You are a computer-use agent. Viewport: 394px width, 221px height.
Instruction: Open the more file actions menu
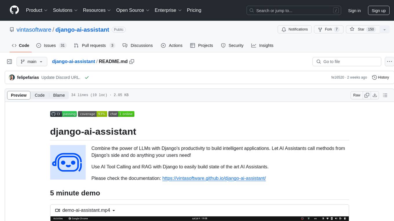click(389, 62)
